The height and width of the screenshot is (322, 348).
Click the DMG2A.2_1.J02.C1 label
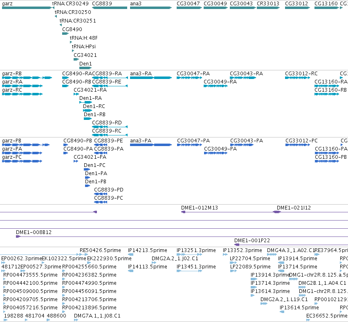[x=175, y=259]
